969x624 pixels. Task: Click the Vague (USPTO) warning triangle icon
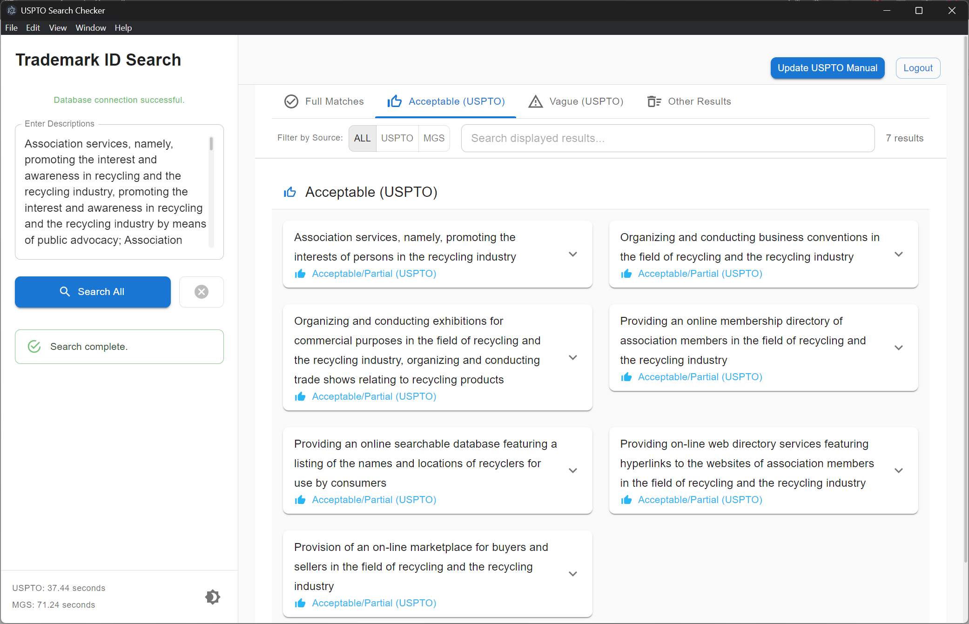click(535, 101)
